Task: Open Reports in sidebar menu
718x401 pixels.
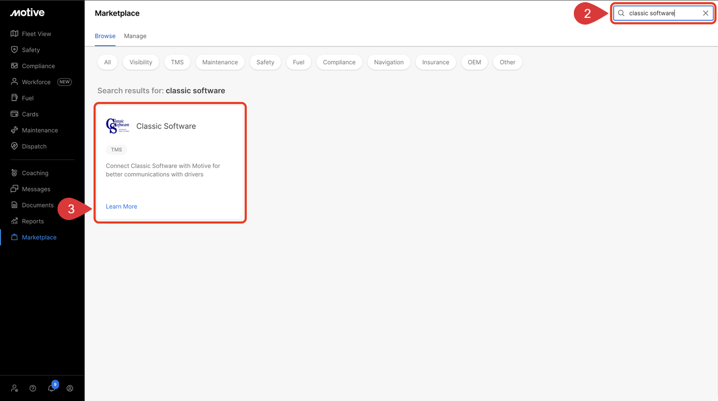Action: 33,221
